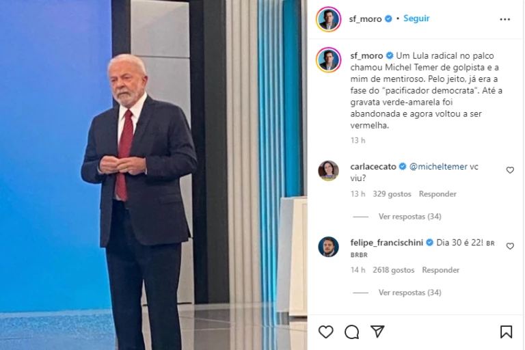Open sf_moro profile picture in header

pyautogui.click(x=328, y=19)
